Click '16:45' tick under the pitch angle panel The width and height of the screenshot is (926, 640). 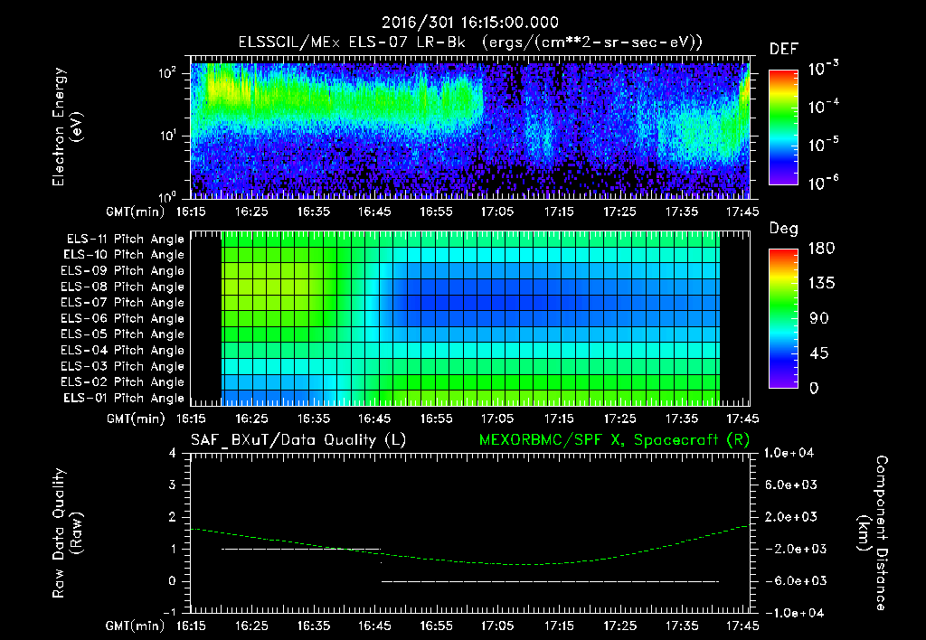pyautogui.click(x=374, y=419)
